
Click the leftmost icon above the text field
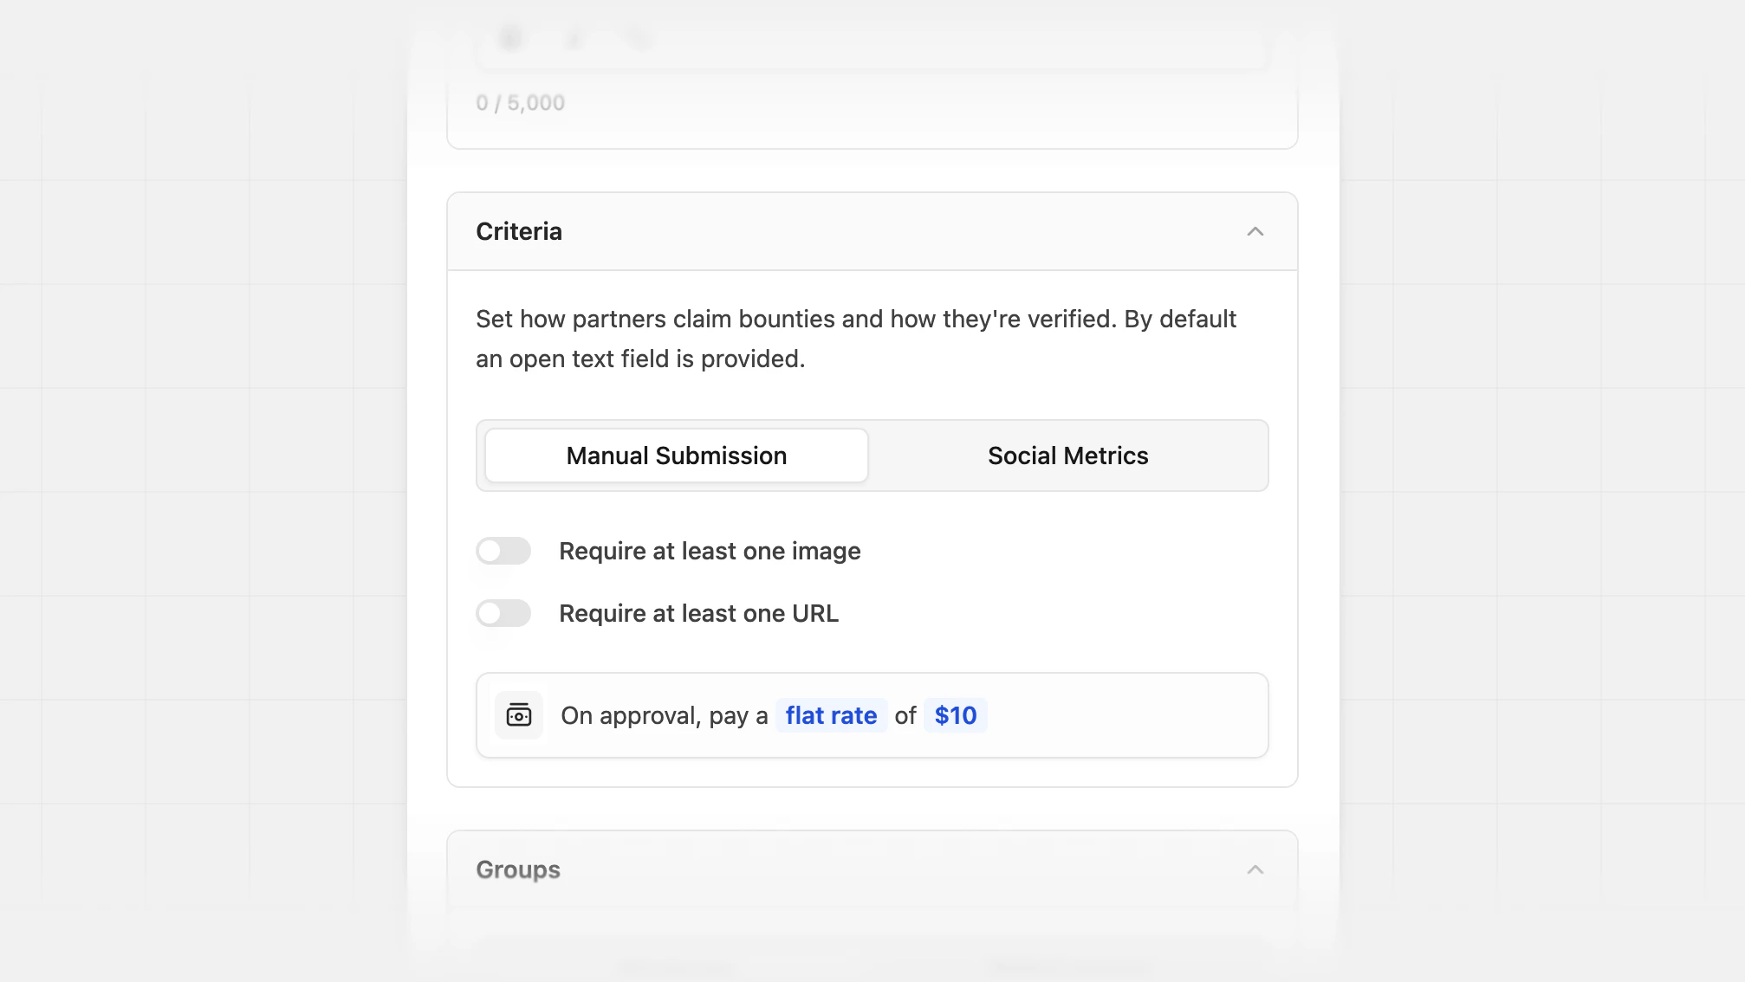pyautogui.click(x=511, y=38)
